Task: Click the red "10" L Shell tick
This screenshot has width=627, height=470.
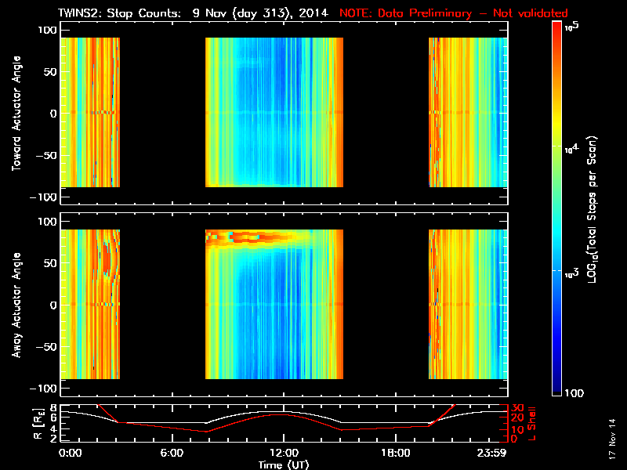Action: pyautogui.click(x=517, y=429)
